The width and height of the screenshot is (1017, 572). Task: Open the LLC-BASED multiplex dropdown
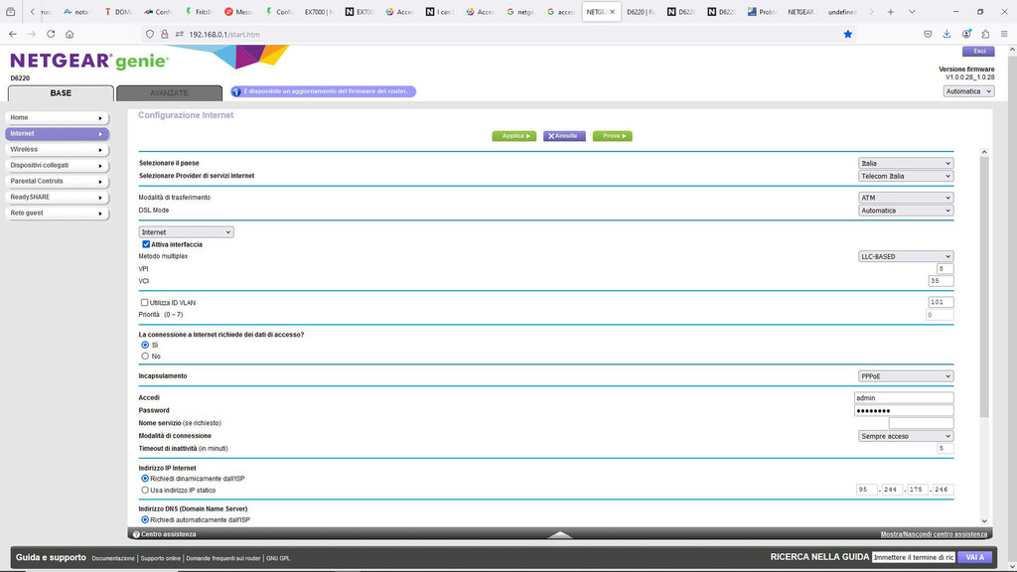tap(906, 257)
